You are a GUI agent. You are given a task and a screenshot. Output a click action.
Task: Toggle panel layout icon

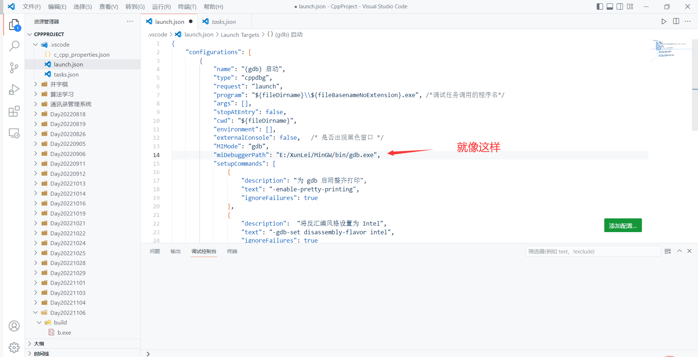[610, 6]
